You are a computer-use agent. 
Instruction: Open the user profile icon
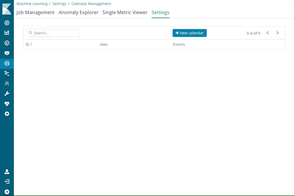click(7, 172)
